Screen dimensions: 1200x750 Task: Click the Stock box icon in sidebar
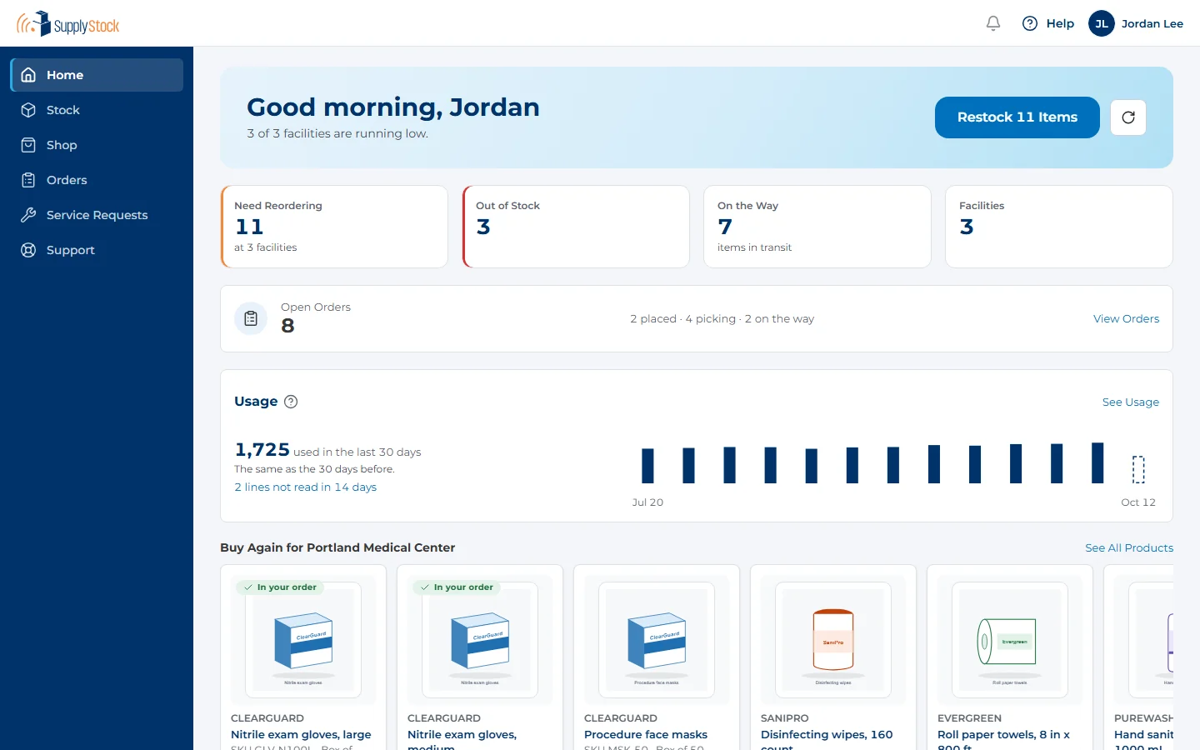pos(28,110)
